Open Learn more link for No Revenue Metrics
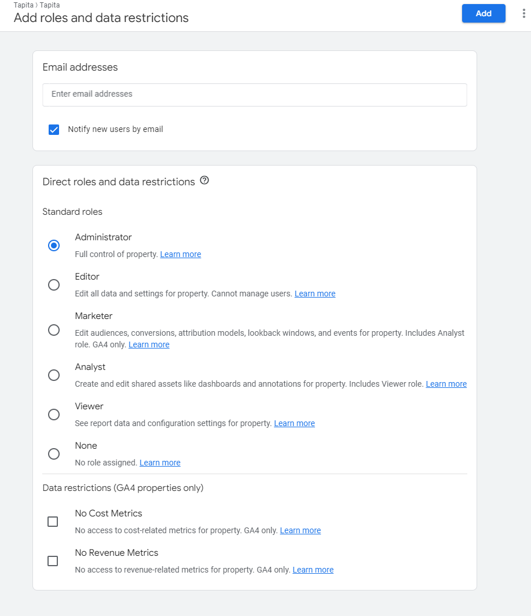Viewport: 531px width, 616px height. [x=313, y=570]
